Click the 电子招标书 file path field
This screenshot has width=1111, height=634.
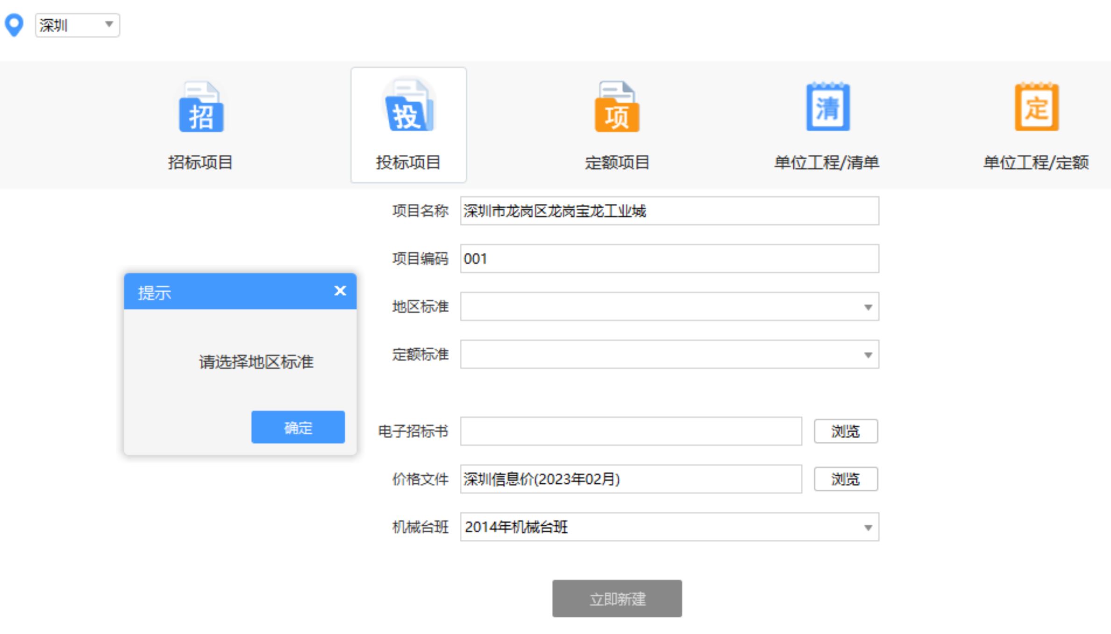click(x=631, y=431)
